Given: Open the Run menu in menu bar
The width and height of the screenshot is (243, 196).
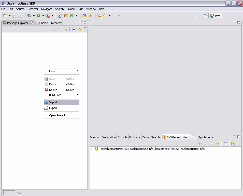Looking at the screenshot, I should point(81,9).
